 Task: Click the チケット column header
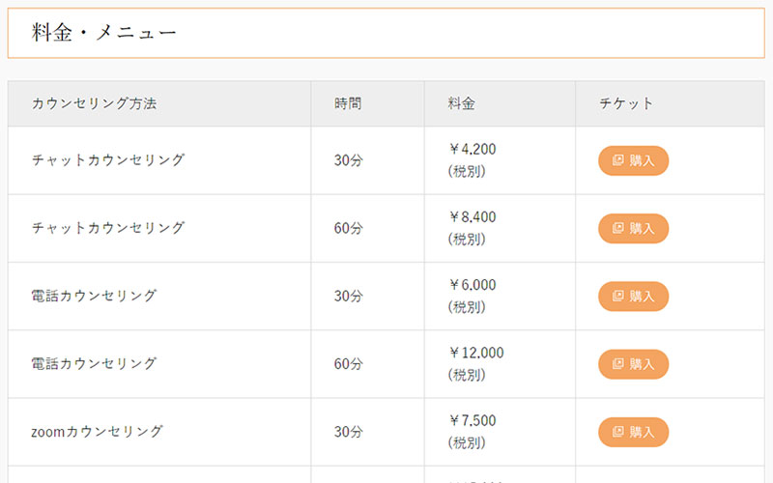(x=626, y=103)
